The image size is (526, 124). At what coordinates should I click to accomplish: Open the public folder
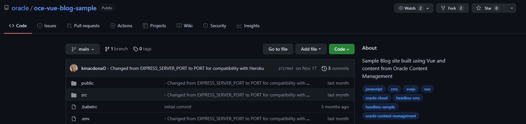click(x=87, y=83)
